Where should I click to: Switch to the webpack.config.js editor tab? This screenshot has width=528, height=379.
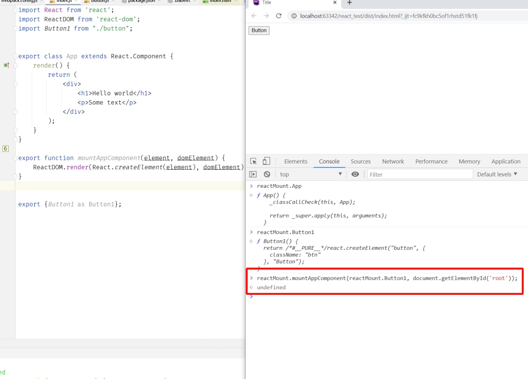click(x=21, y=2)
